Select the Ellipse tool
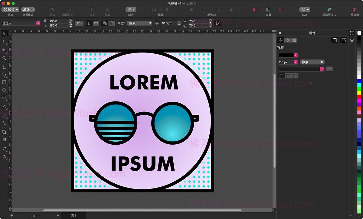This screenshot has width=363, height=219. coord(4,90)
